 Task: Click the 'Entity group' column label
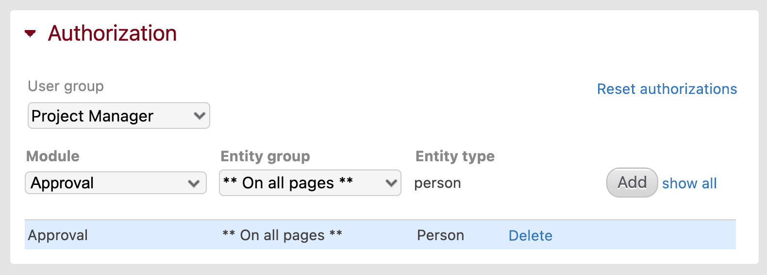[265, 156]
